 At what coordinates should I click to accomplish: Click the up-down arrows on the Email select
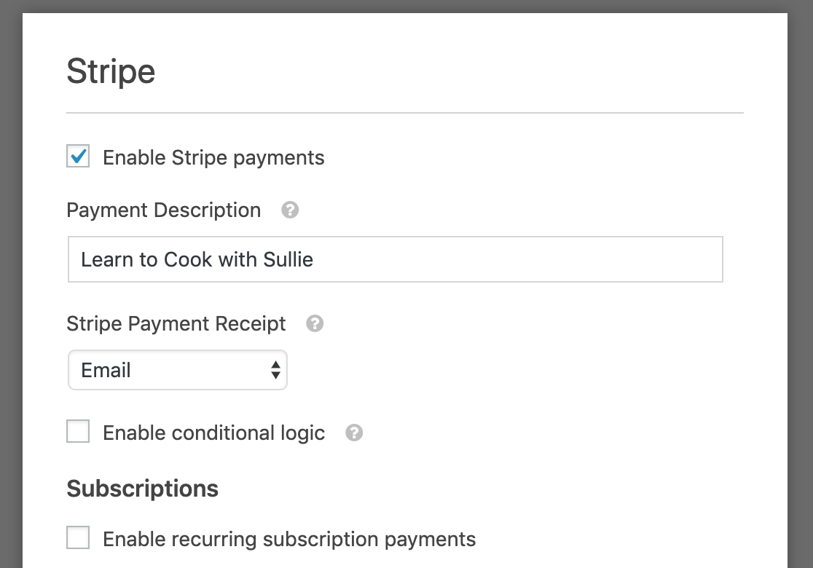pos(275,370)
